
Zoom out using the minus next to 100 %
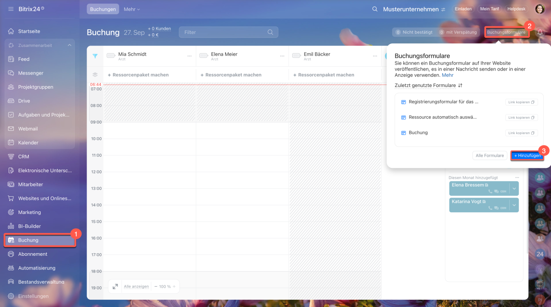tap(156, 286)
